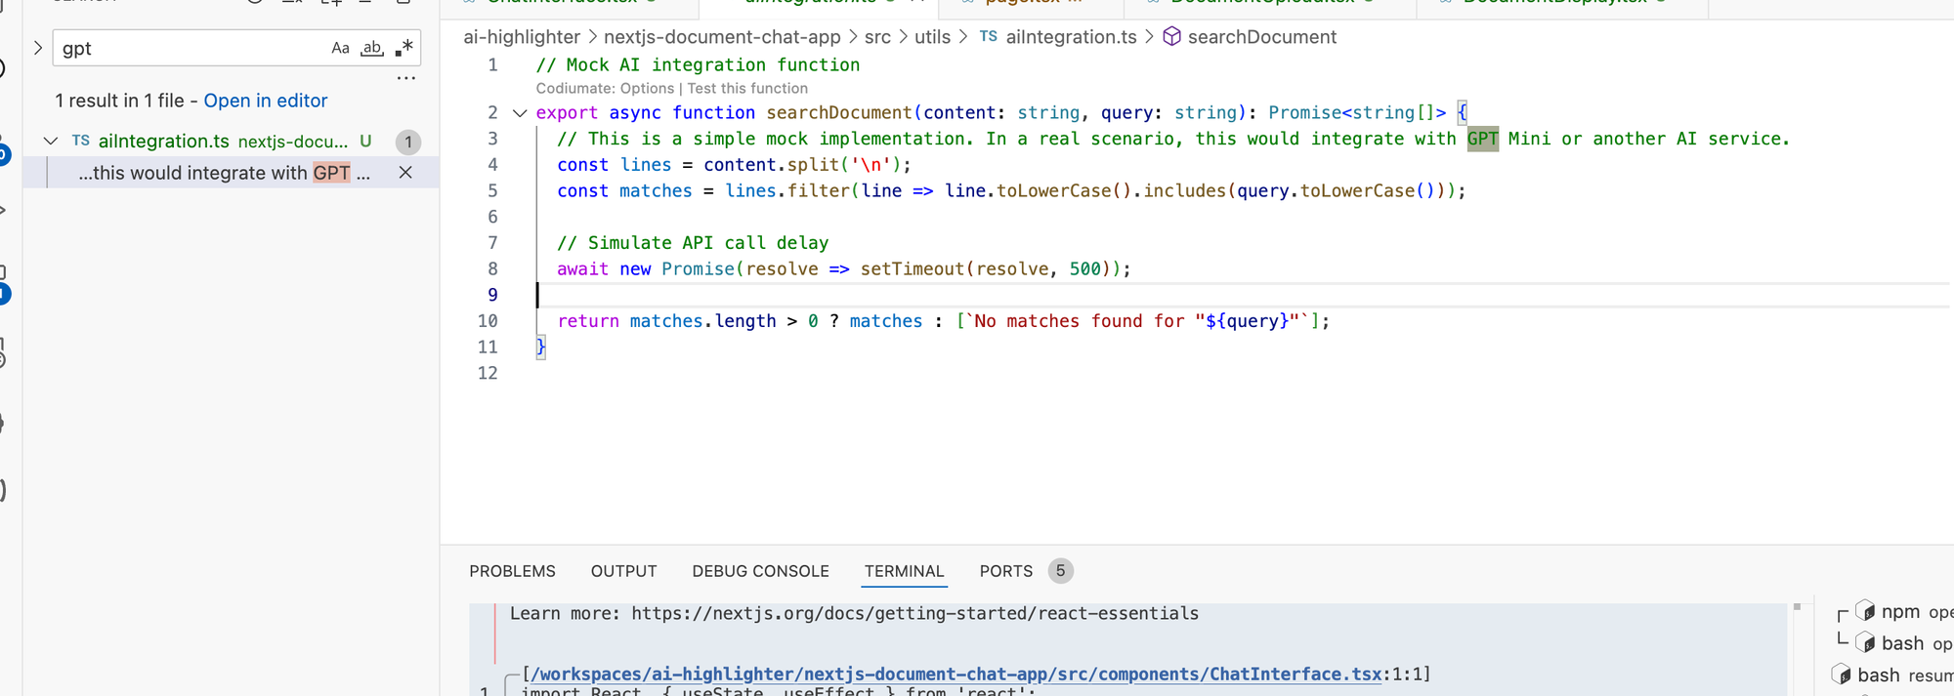Click highlighted GPT match in editor line 3
1954x696 pixels.
pyautogui.click(x=1482, y=139)
